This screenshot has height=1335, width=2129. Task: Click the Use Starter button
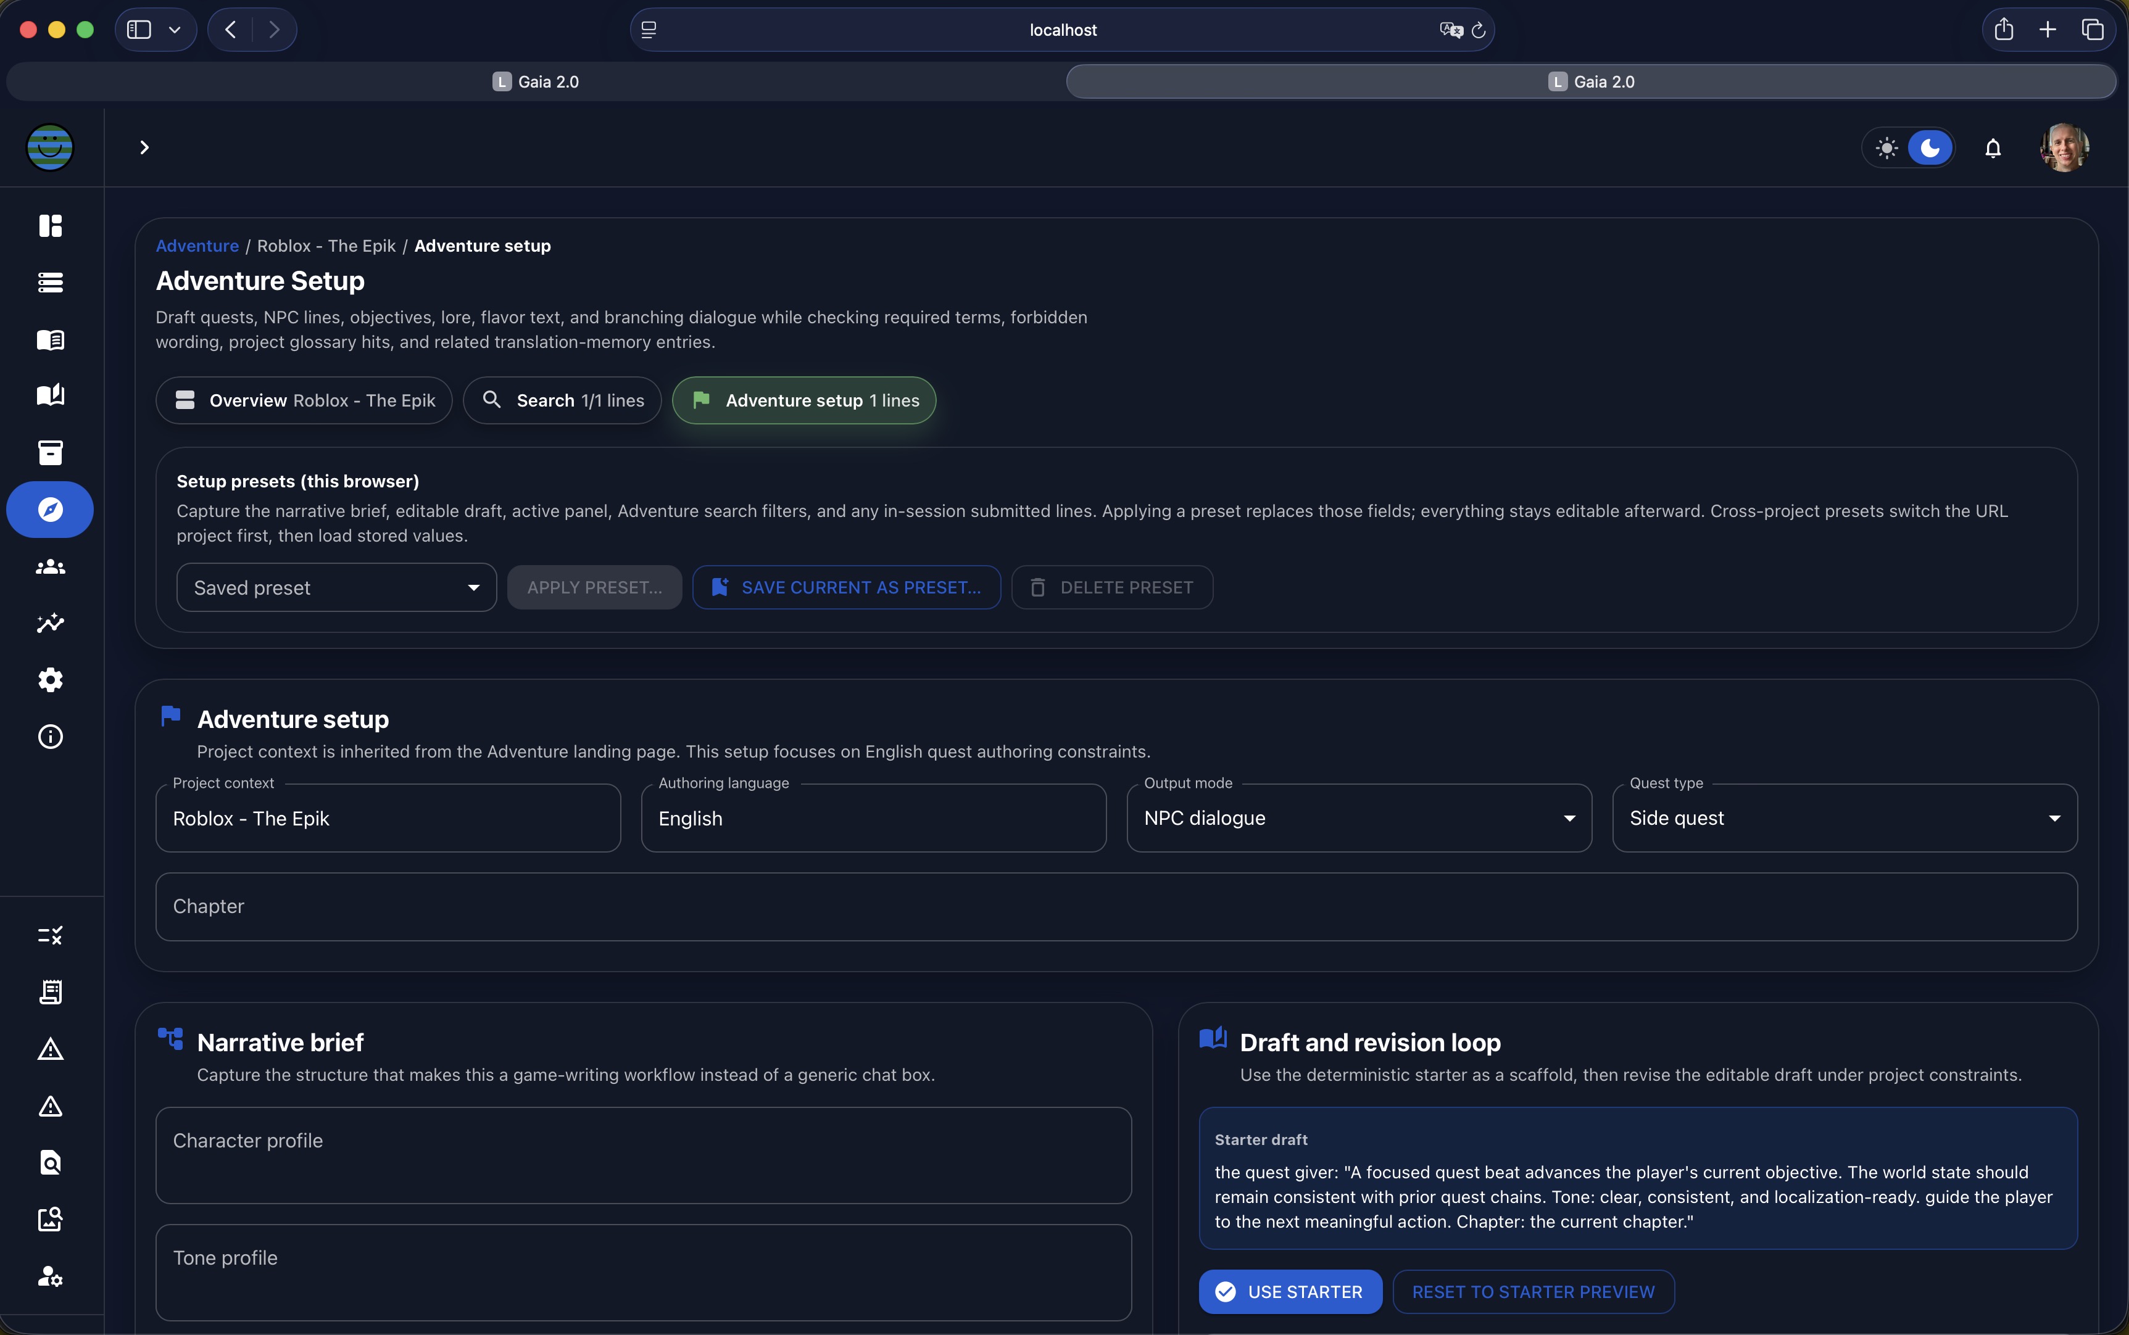[1290, 1292]
